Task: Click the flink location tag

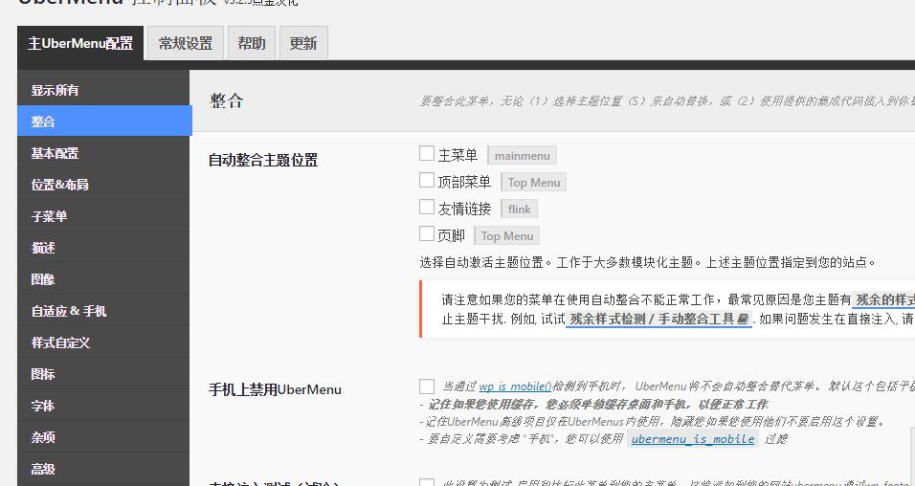Action: (x=520, y=210)
